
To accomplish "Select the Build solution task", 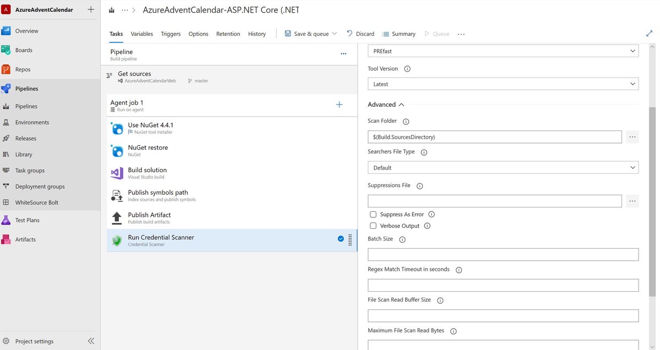I will [x=232, y=173].
